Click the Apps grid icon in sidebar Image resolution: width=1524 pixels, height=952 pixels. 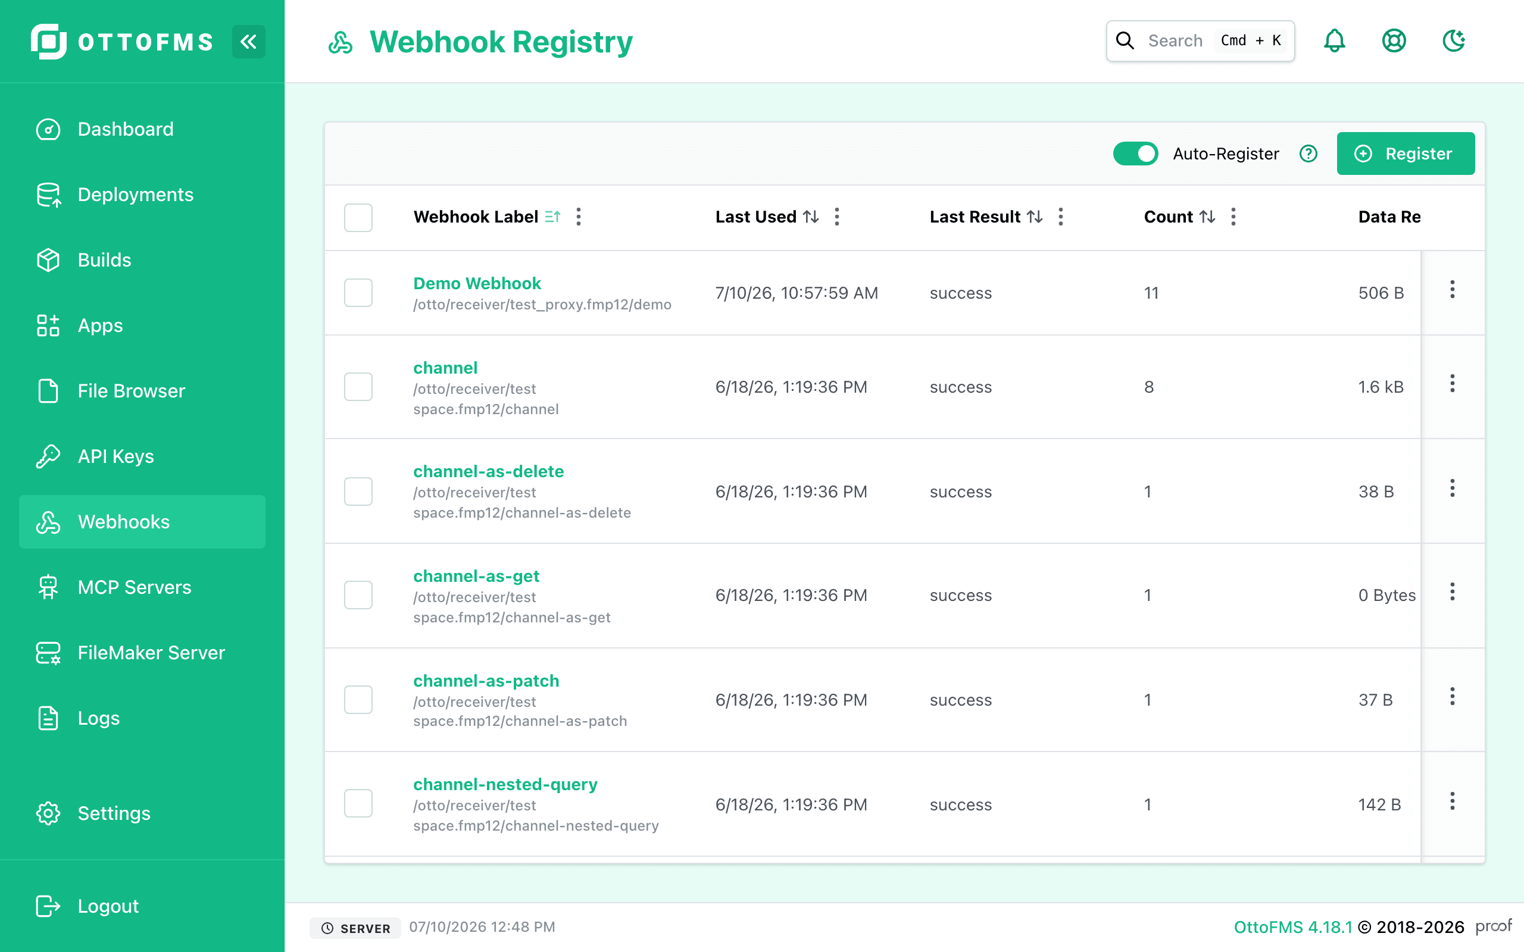point(48,325)
